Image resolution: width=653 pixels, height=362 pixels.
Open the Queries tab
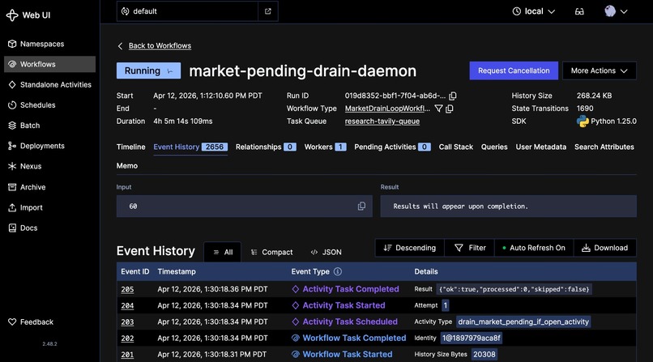(x=494, y=147)
